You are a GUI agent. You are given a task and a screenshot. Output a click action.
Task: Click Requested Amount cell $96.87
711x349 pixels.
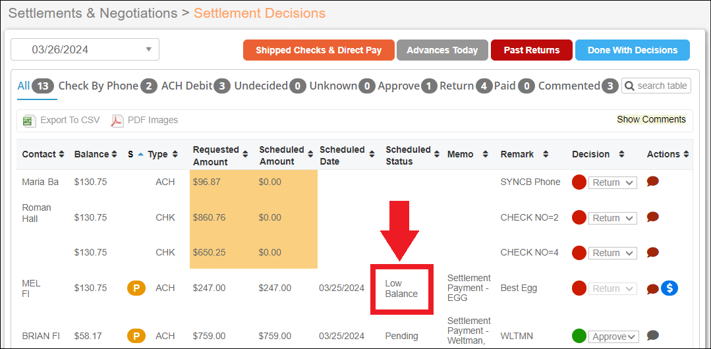206,182
